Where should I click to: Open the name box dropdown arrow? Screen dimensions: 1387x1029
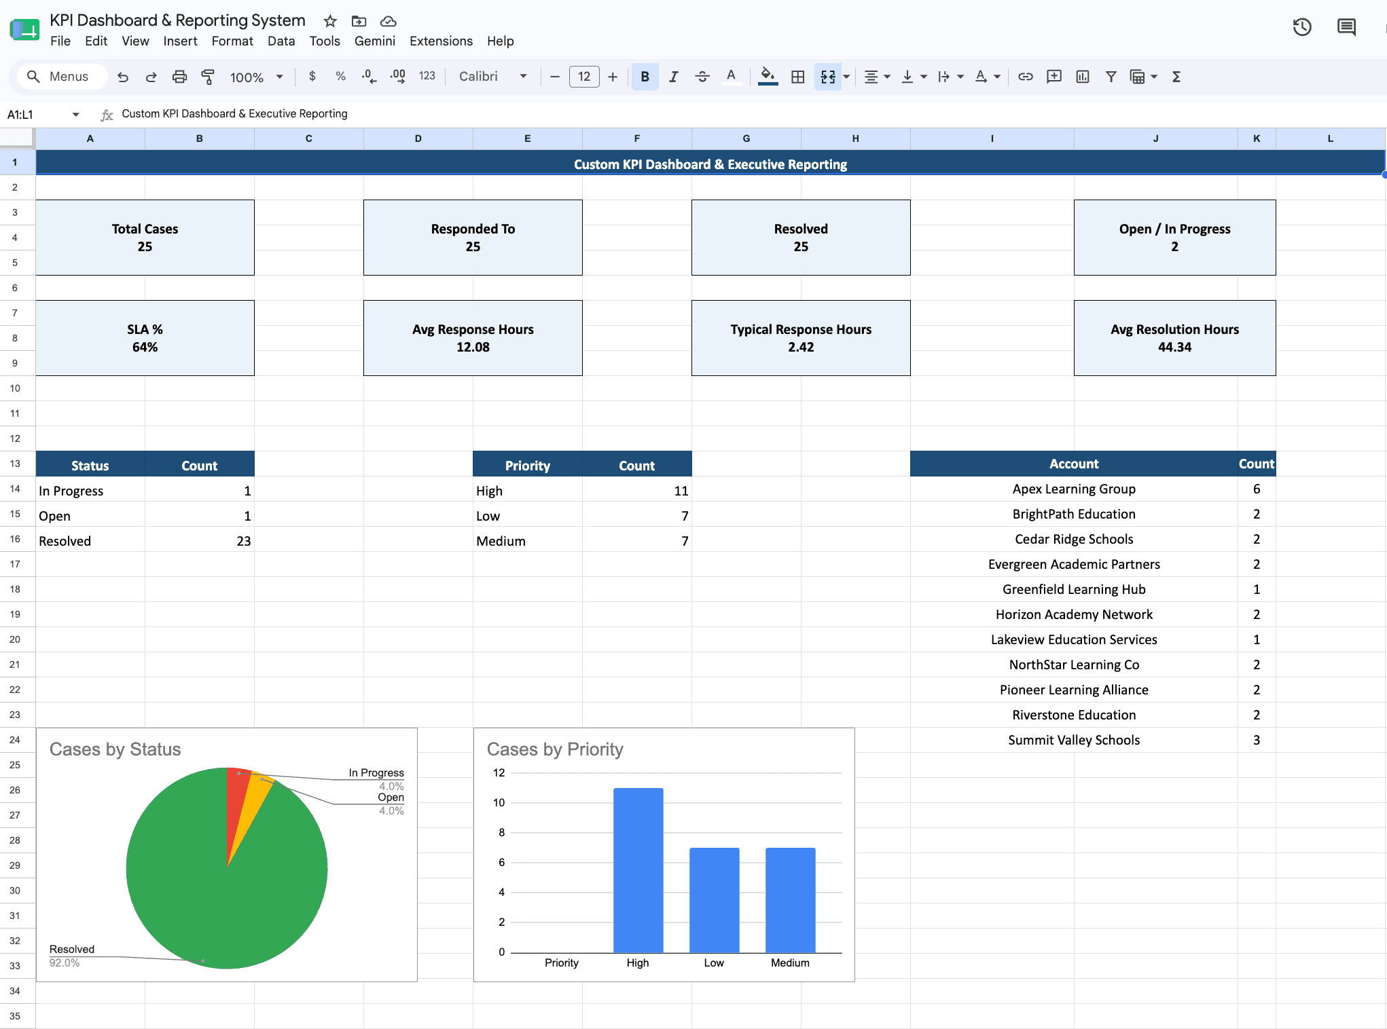[75, 115]
